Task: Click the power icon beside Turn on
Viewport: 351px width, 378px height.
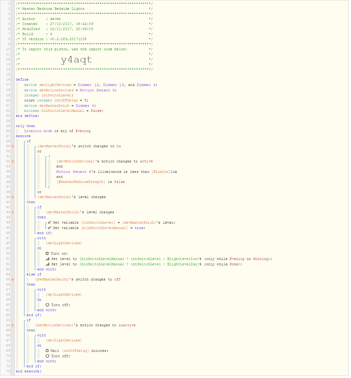Action: [x=47, y=253]
